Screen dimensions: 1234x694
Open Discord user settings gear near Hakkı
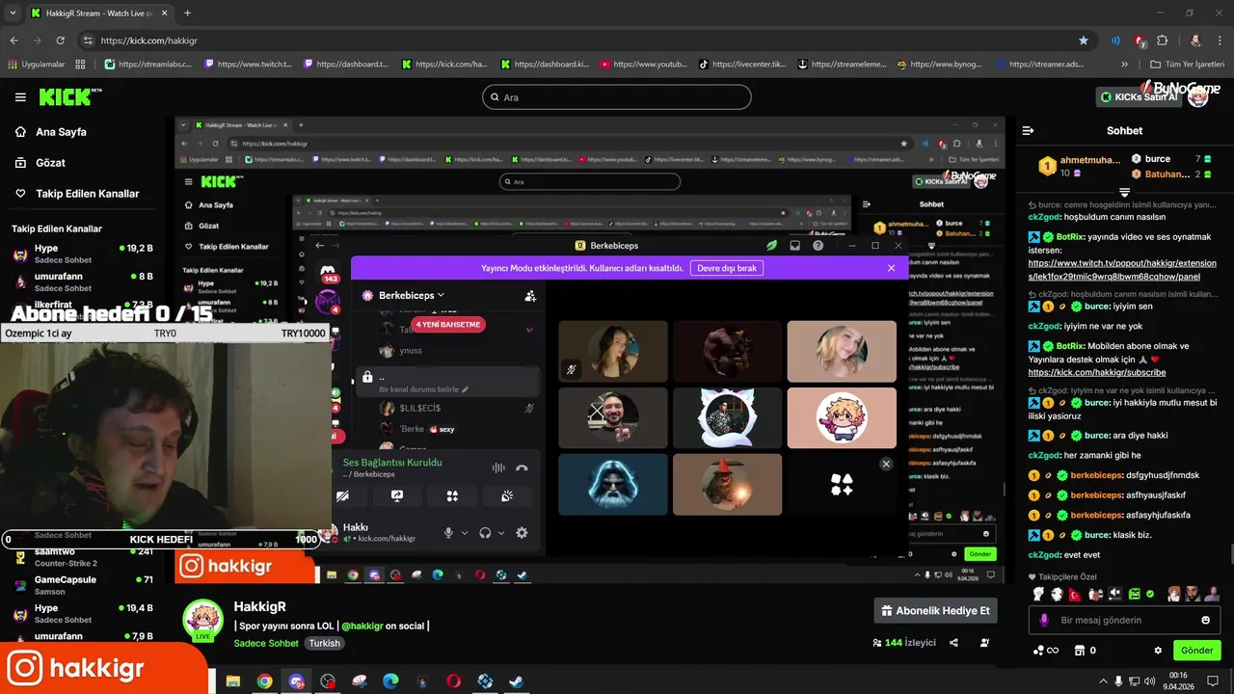pyautogui.click(x=522, y=533)
